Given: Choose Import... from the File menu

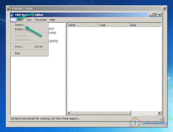Looking at the screenshot, I should click(29, 25).
